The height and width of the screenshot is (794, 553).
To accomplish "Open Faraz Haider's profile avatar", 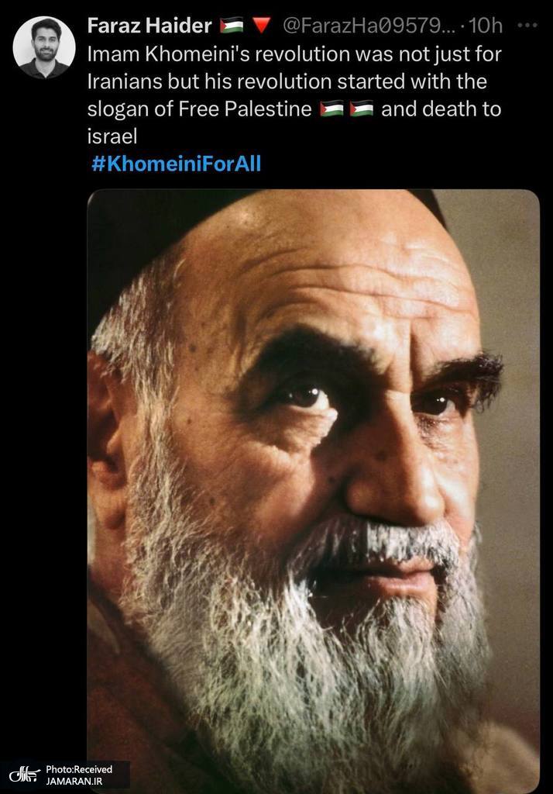I will pyautogui.click(x=44, y=47).
